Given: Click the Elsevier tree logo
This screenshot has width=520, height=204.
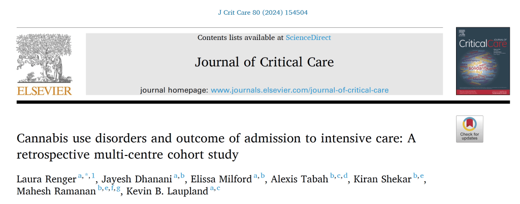Looking at the screenshot, I should click(x=44, y=59).
